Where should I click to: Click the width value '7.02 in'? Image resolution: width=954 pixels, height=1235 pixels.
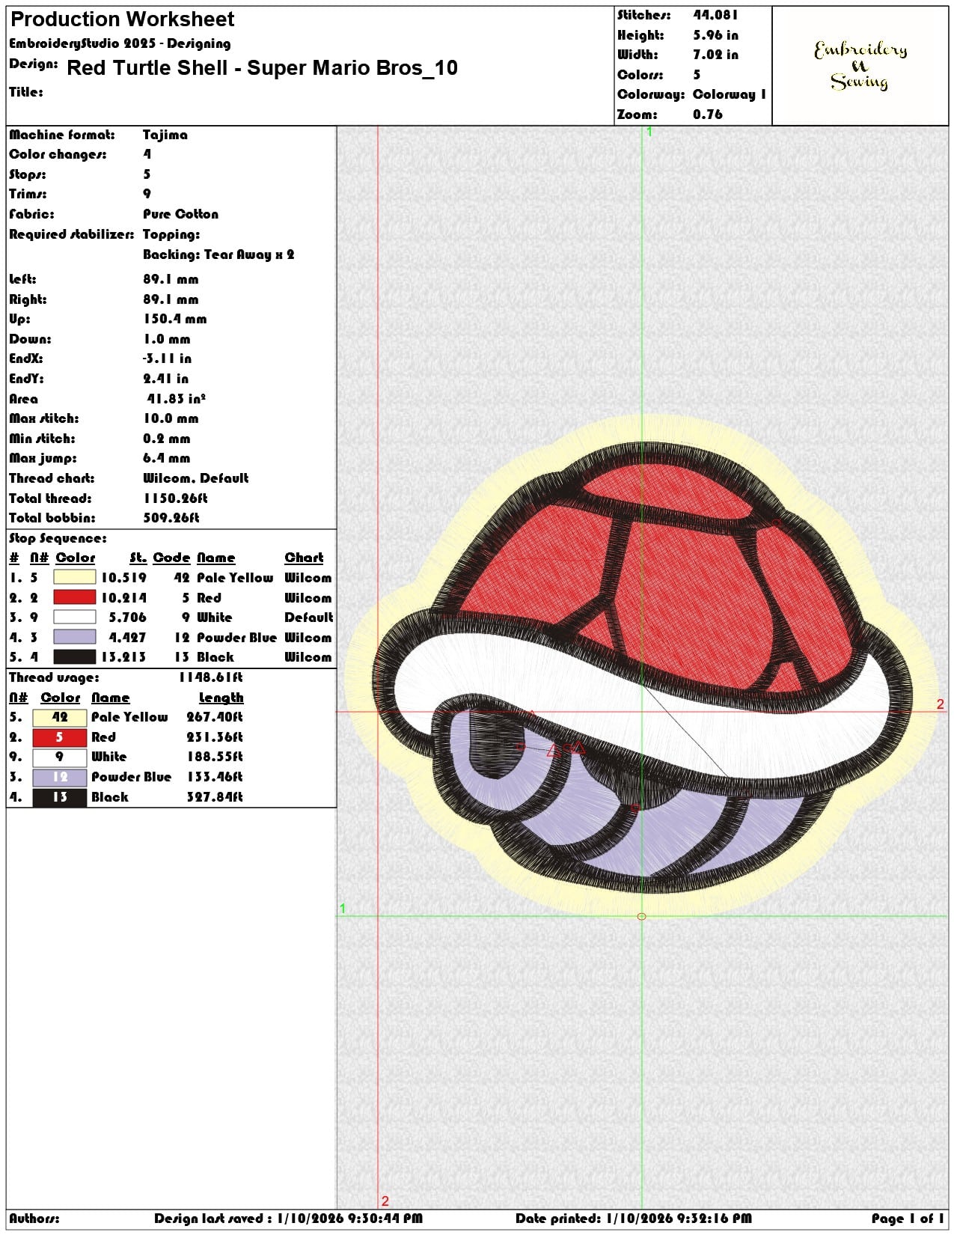[715, 54]
